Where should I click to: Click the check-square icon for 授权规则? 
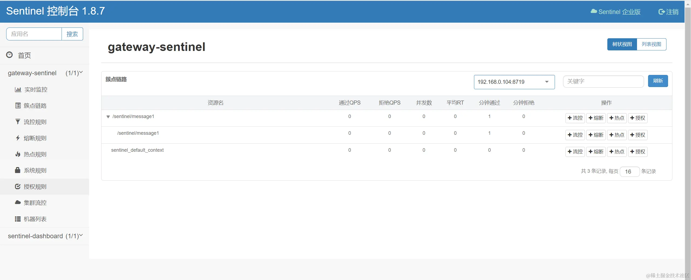[18, 186]
